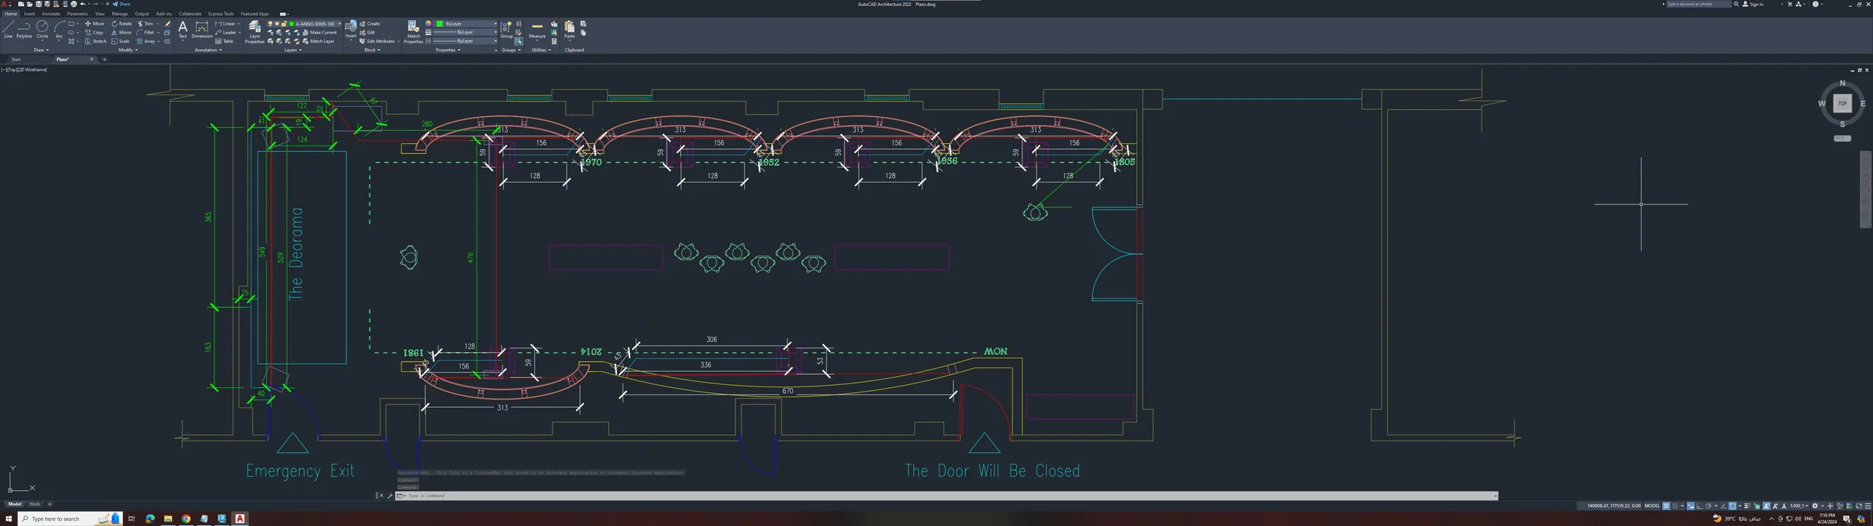Screen dimensions: 1873x526
Task: Select the Line draw tool
Action: (x=8, y=28)
